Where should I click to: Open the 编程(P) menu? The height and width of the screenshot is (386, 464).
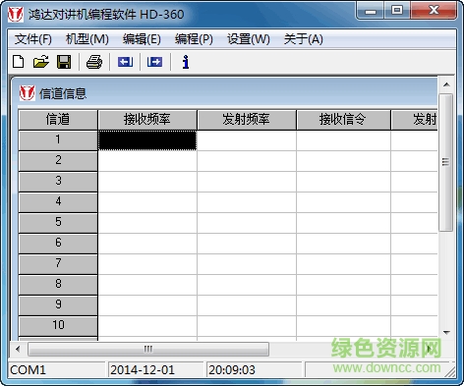[x=194, y=39]
